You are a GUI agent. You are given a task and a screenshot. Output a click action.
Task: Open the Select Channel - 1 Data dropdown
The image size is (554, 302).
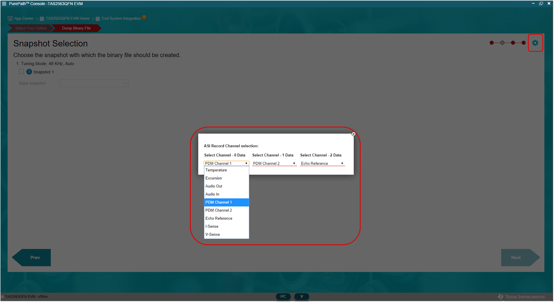[x=274, y=163]
